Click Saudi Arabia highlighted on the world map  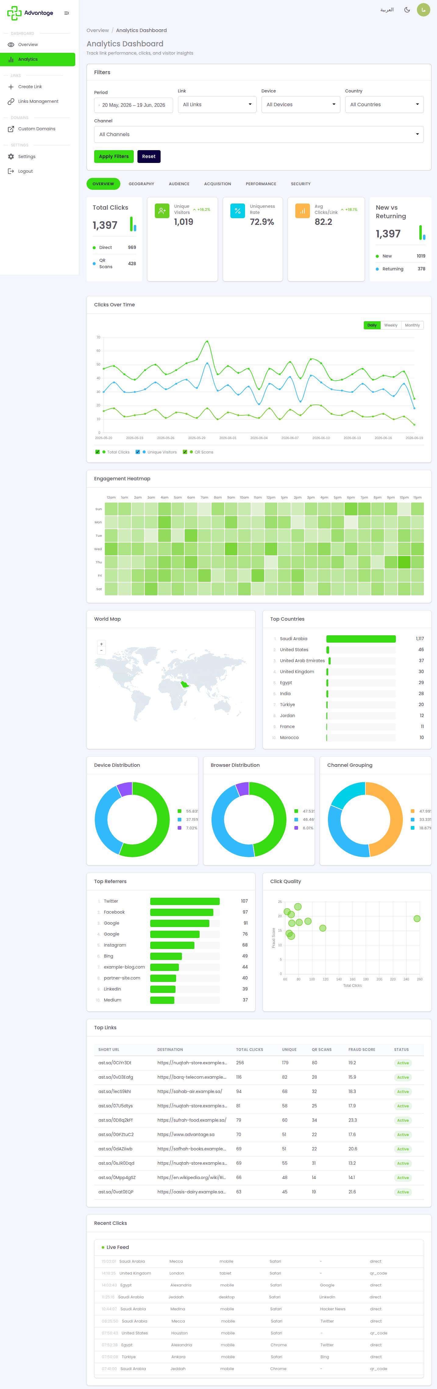pyautogui.click(x=185, y=684)
